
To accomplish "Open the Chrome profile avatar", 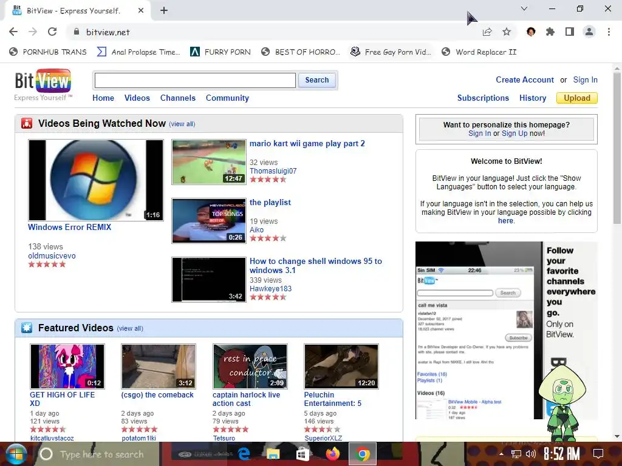I will [589, 32].
